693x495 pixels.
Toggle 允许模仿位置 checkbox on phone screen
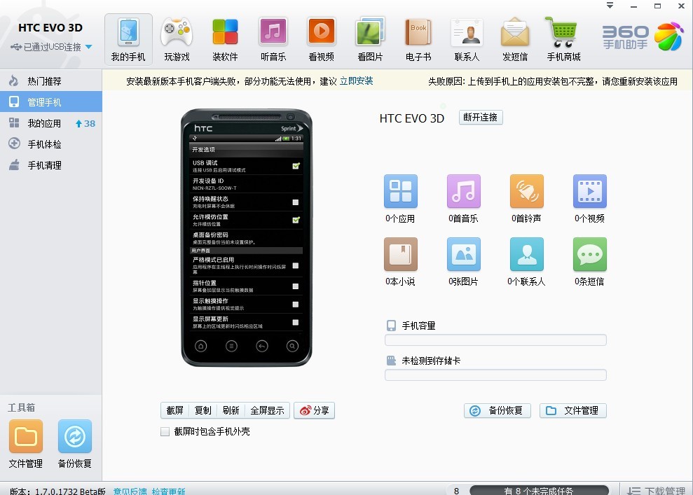296,220
